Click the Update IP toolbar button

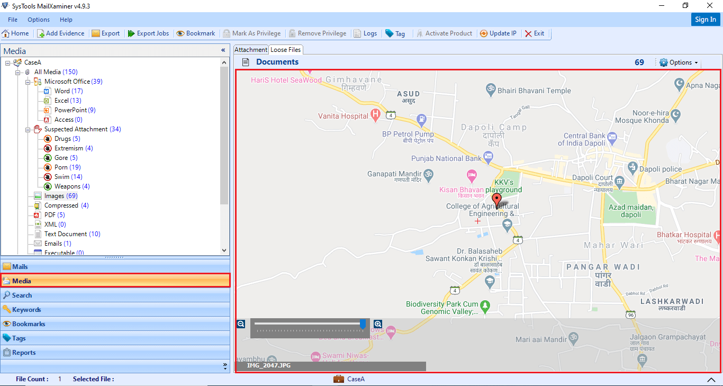(x=498, y=33)
